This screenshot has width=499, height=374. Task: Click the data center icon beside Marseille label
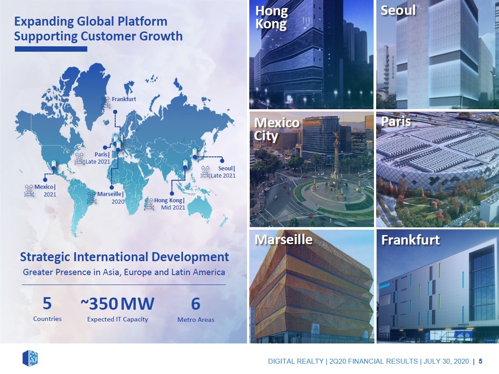(91, 197)
